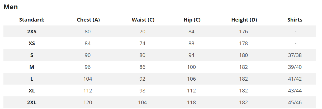Select the 45/46 shirt size cell

(295, 102)
